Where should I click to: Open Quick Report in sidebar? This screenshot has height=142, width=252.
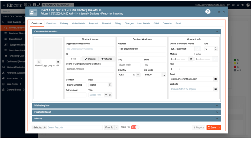[15, 39]
